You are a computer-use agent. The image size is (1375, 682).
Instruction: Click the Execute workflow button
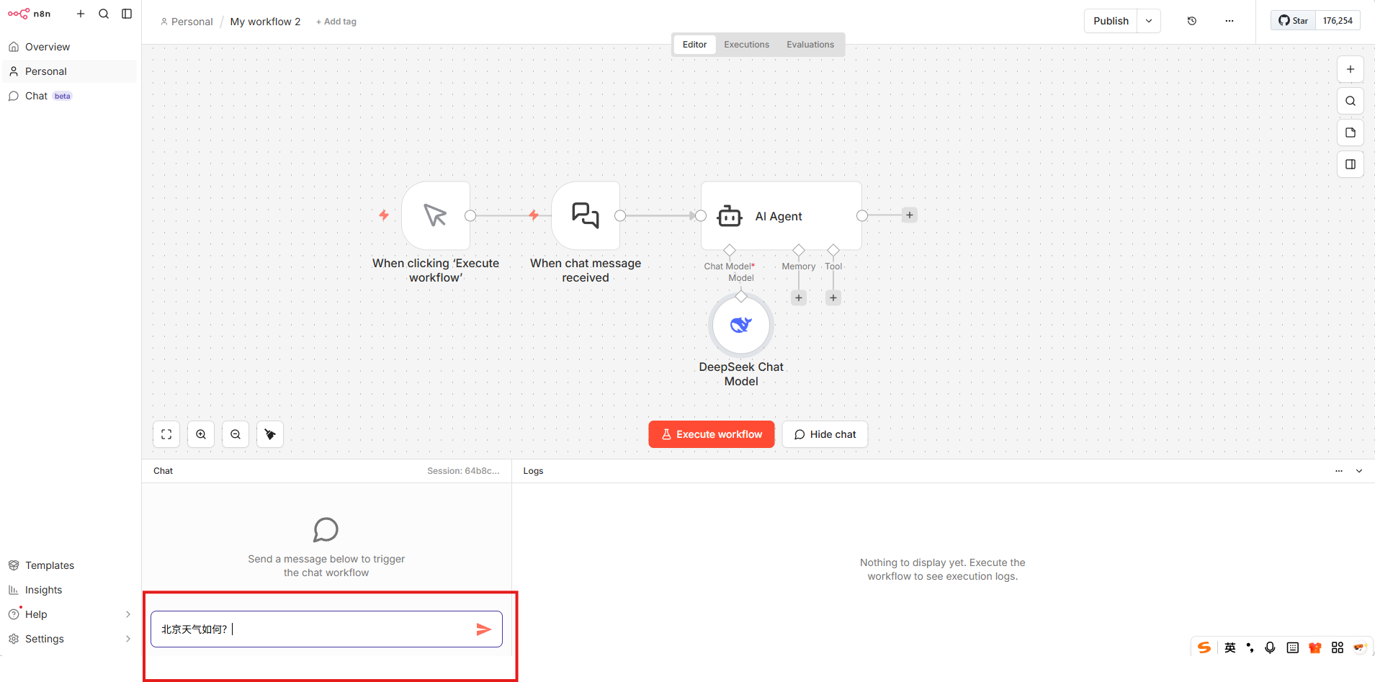tap(711, 434)
